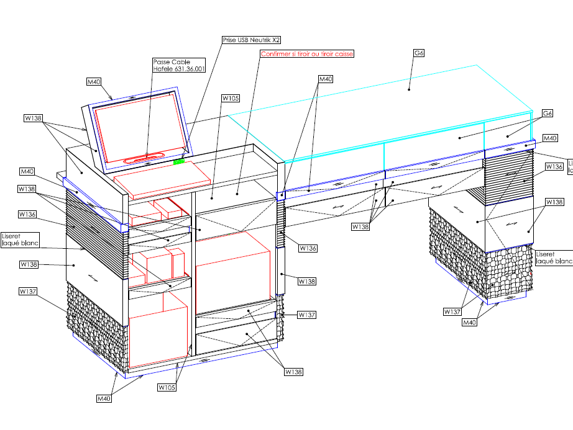The width and height of the screenshot is (573, 430).
Task: Click the W137 label under the right stone pedestal
Action: [x=452, y=311]
